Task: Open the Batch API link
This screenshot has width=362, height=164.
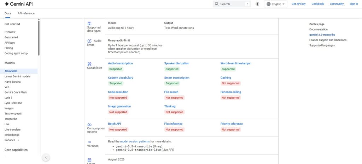Action: click(114, 124)
